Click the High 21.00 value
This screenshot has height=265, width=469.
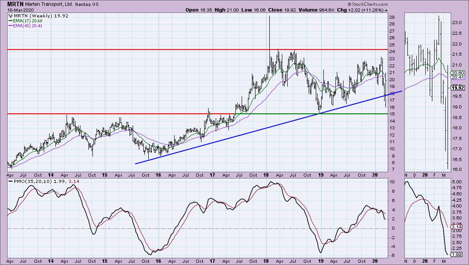227,10
